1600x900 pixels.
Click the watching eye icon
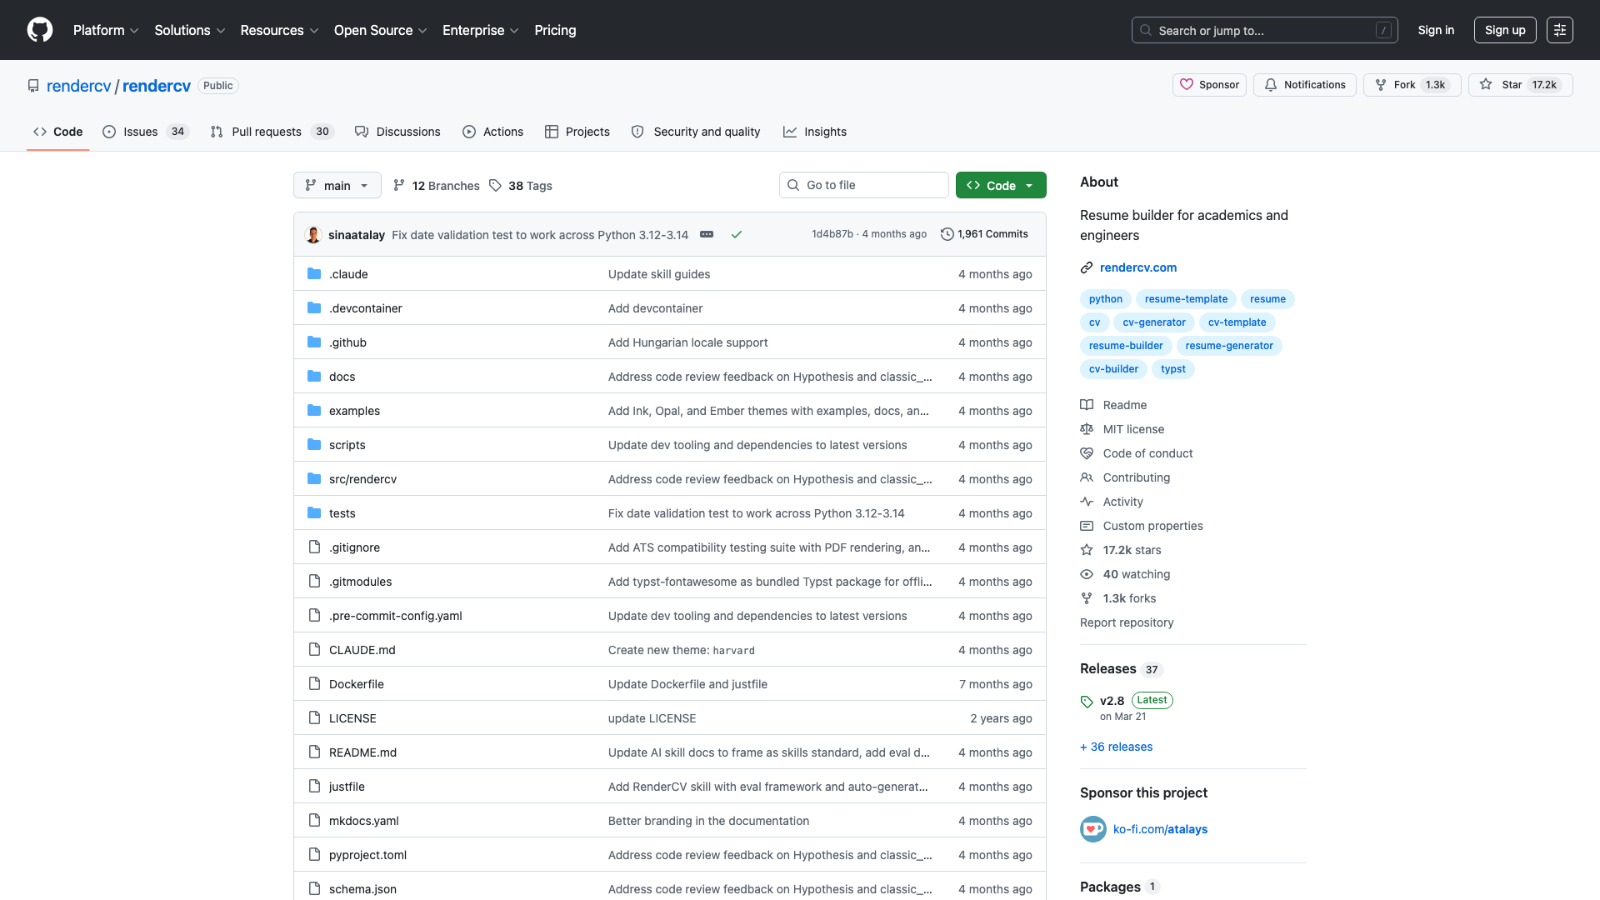(1087, 574)
